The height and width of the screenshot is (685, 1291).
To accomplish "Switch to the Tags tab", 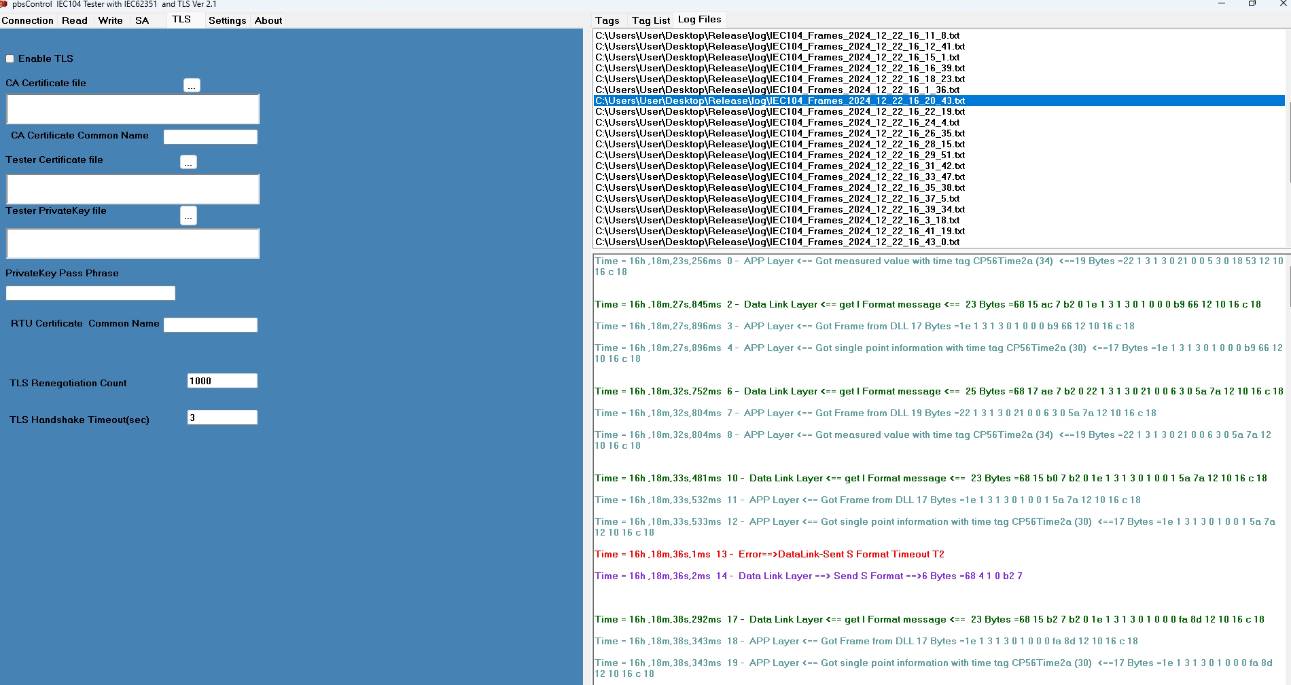I will (x=607, y=20).
